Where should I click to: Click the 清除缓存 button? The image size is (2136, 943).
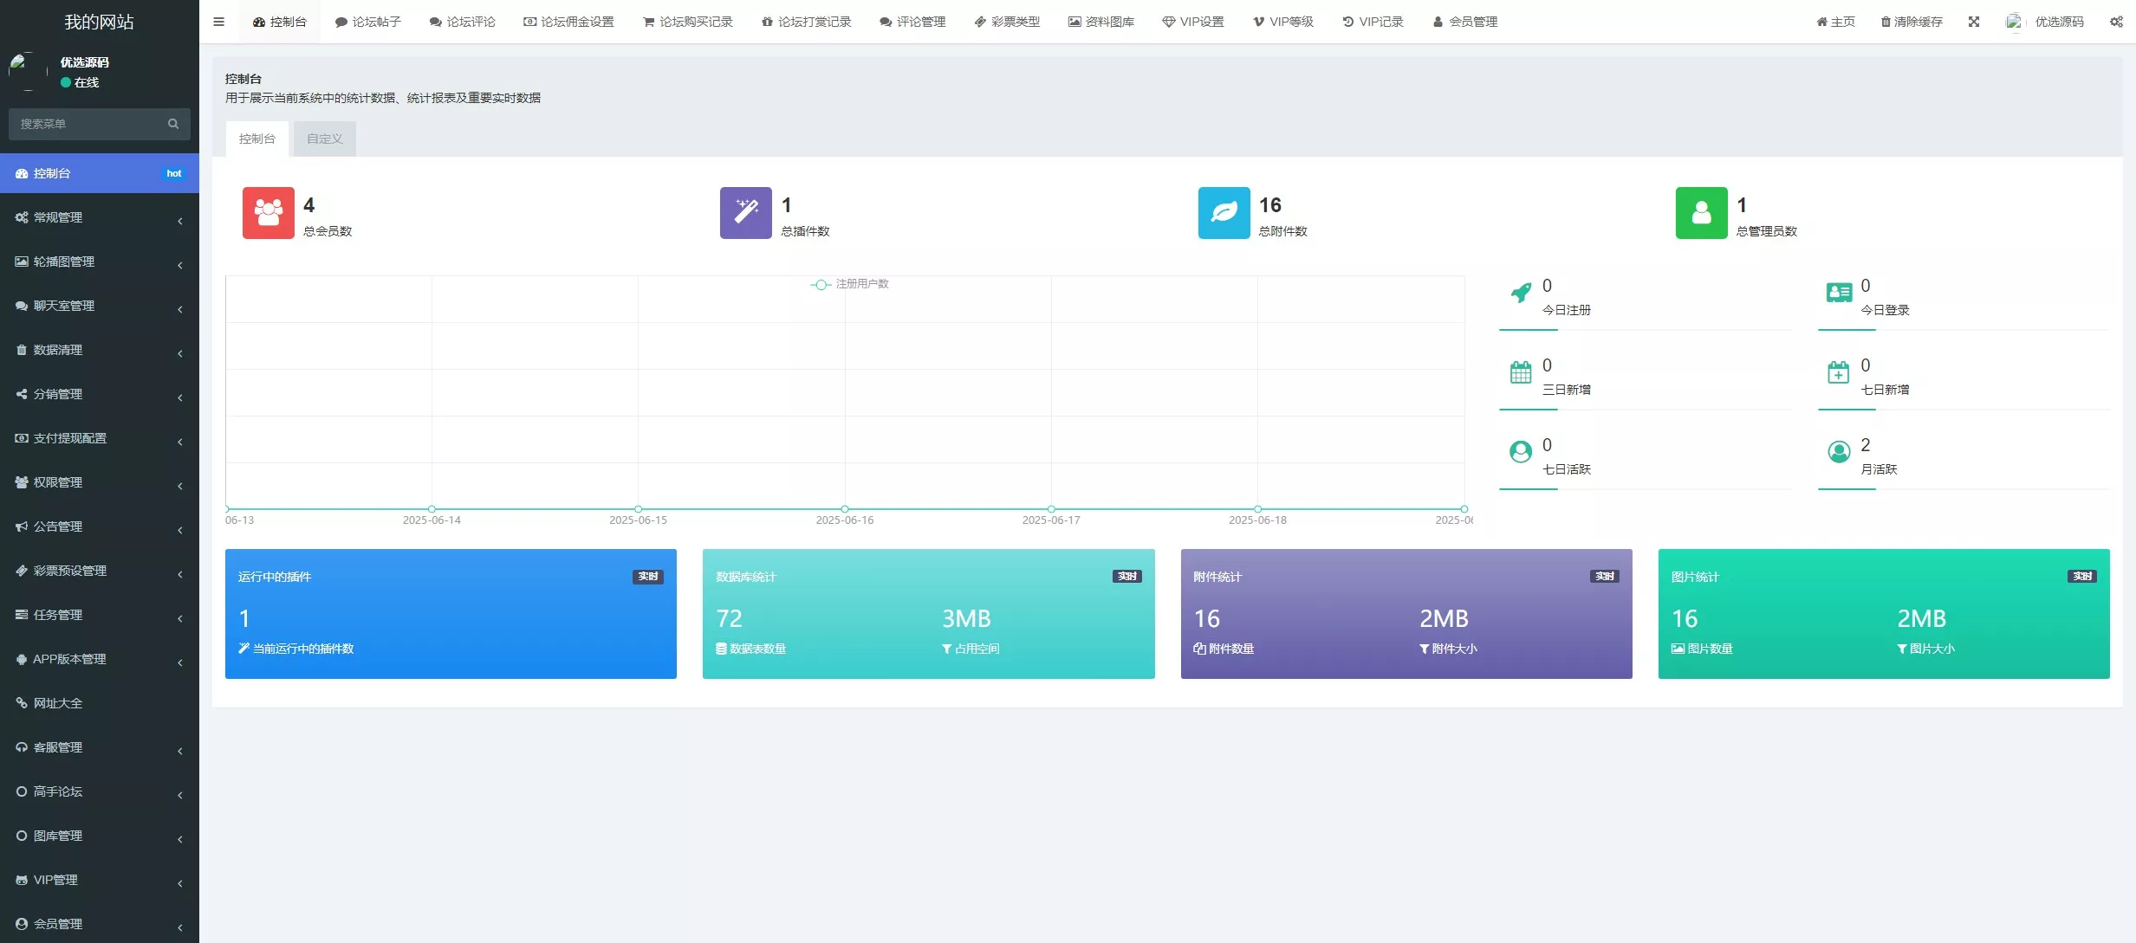point(1911,22)
